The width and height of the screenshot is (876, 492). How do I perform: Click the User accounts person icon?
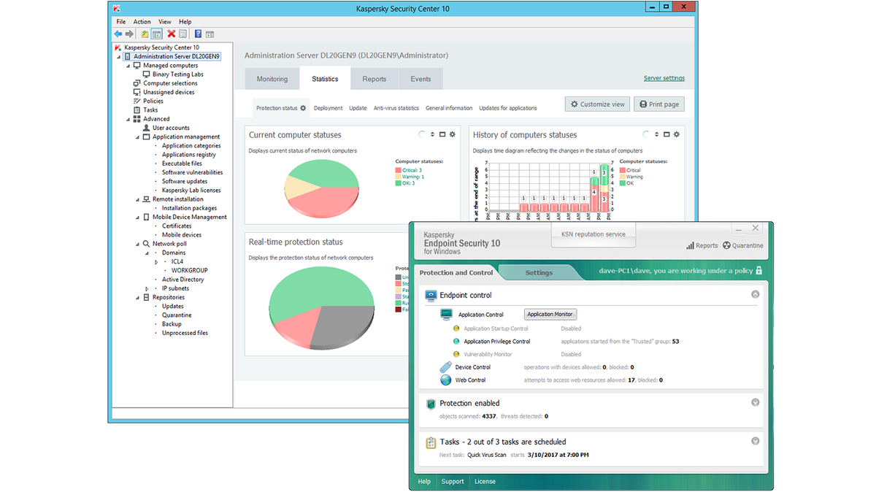click(147, 128)
